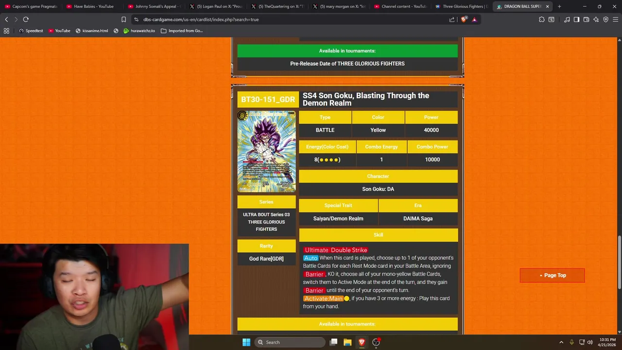Viewport: 622px width, 350px height.
Task: Switch to mary morgan on X tab
Action: pos(339,6)
